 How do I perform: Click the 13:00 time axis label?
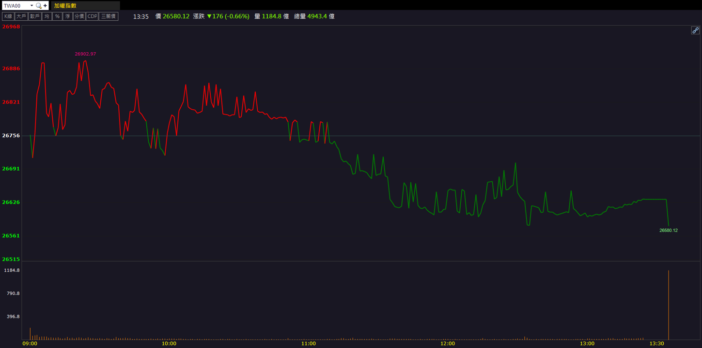point(587,344)
